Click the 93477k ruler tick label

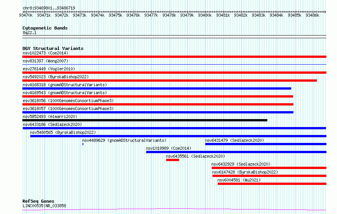pos(151,15)
